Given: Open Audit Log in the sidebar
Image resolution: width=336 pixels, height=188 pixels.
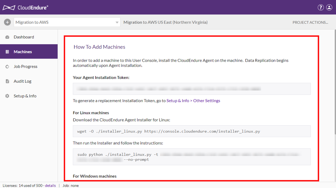Looking at the screenshot, I should click(x=29, y=81).
